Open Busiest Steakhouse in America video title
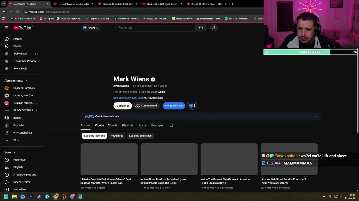This screenshot has width=359, height=201. (225, 181)
